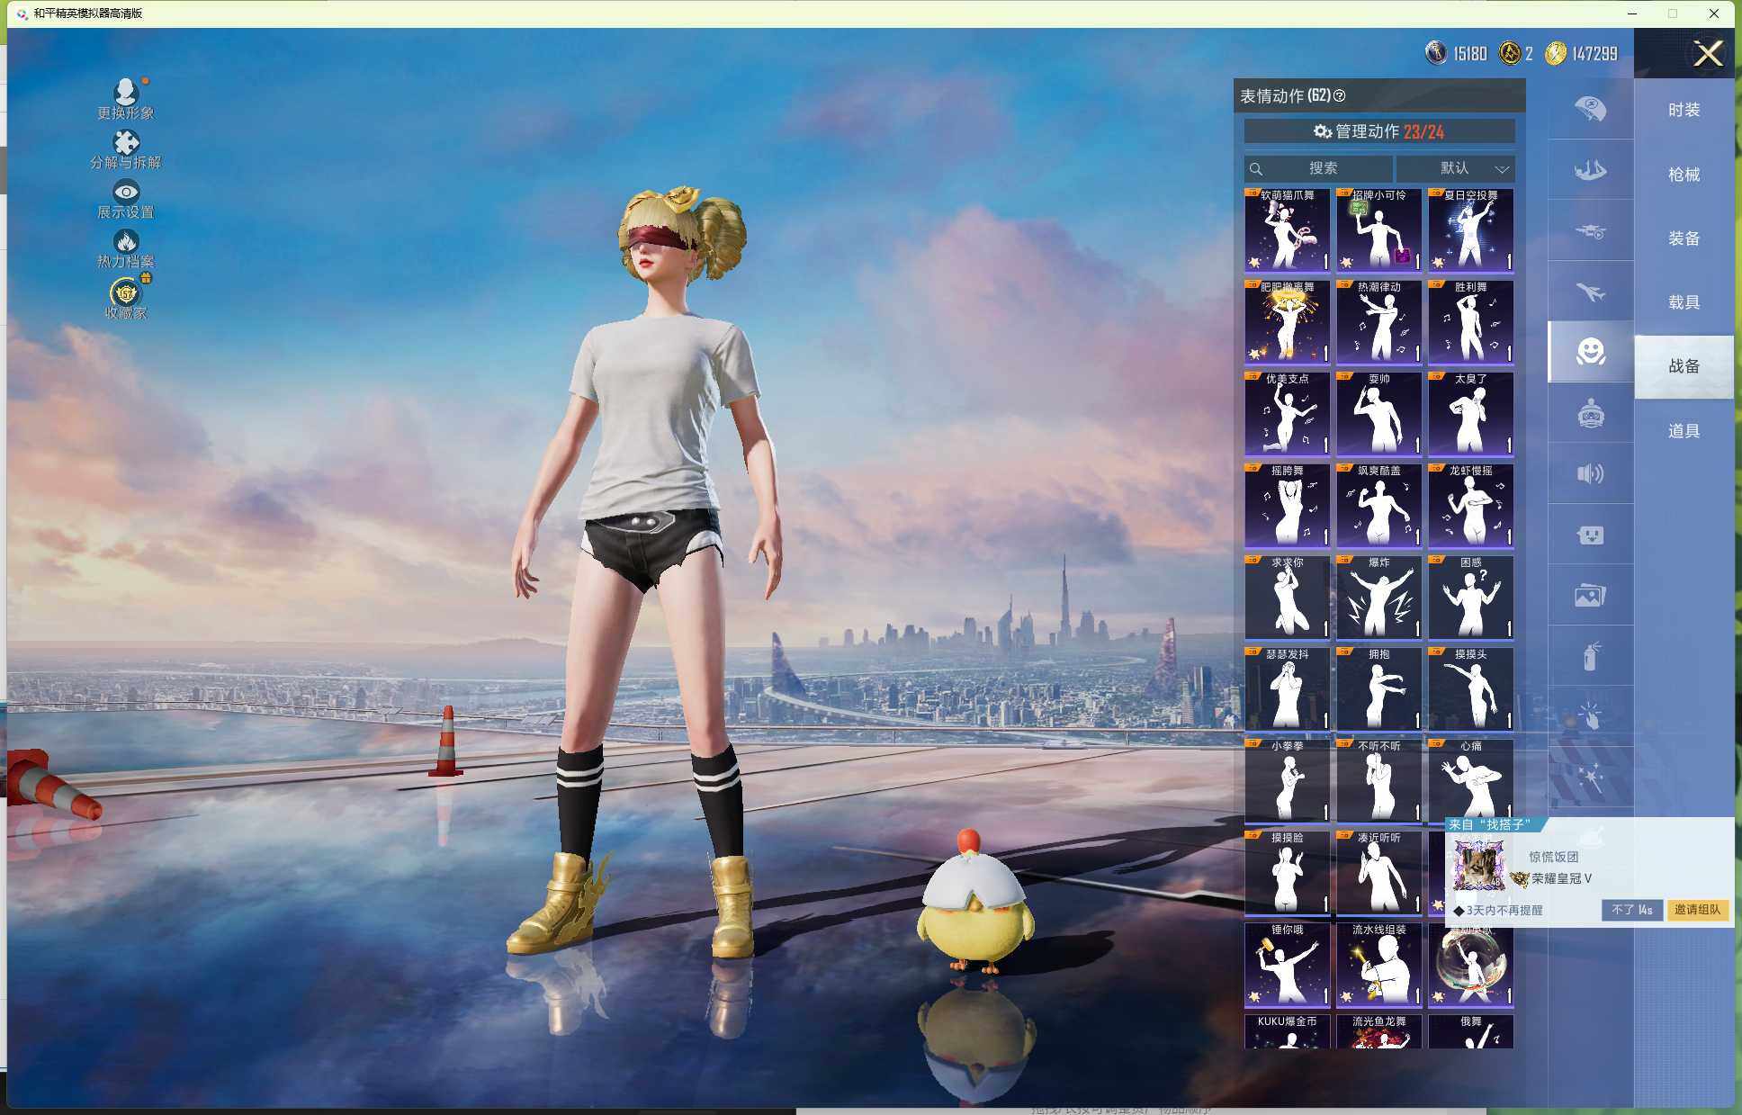
Task: Click the 搜索 emote search field
Action: (1318, 168)
